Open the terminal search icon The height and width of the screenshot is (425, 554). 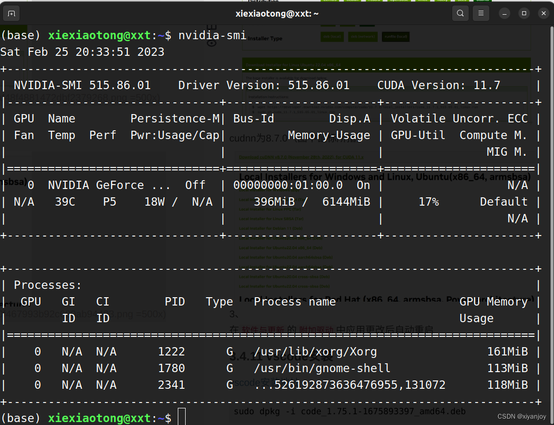click(x=460, y=13)
